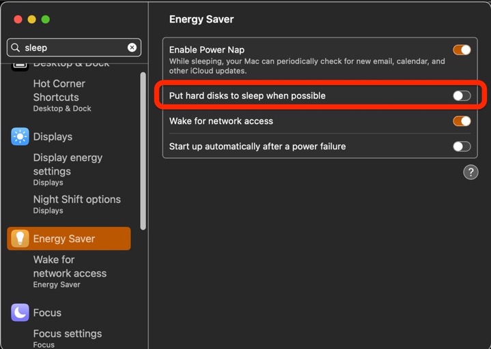Viewport: 491px width, 349px height.
Task: Click the Focus moon icon
Action: pyautogui.click(x=20, y=313)
